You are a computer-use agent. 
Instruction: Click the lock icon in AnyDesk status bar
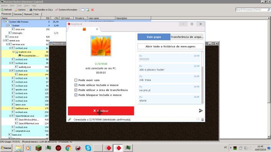202,119
